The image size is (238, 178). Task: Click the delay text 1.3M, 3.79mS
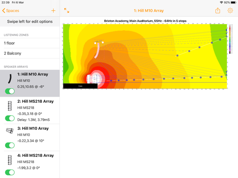click(x=33, y=120)
